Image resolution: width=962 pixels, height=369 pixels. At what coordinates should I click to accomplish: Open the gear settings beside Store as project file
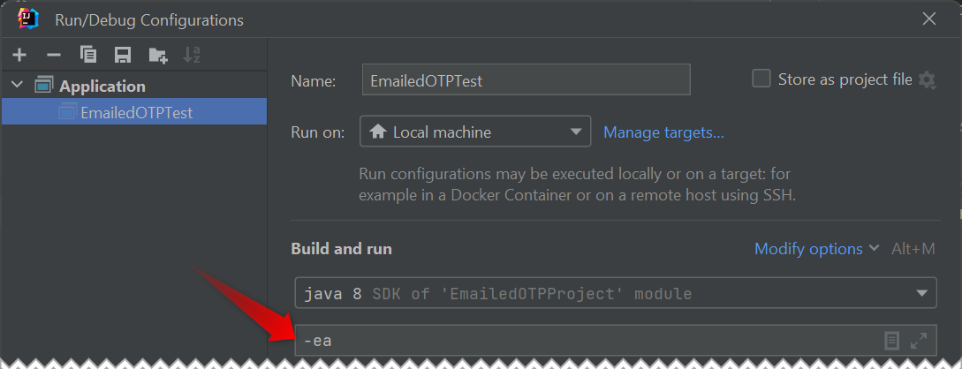[x=927, y=79]
